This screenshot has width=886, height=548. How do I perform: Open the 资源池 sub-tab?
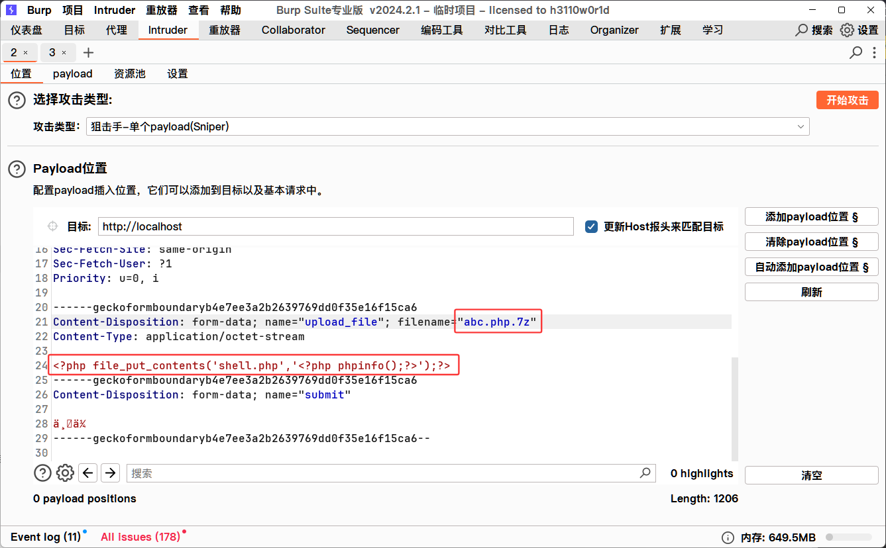[x=130, y=74]
